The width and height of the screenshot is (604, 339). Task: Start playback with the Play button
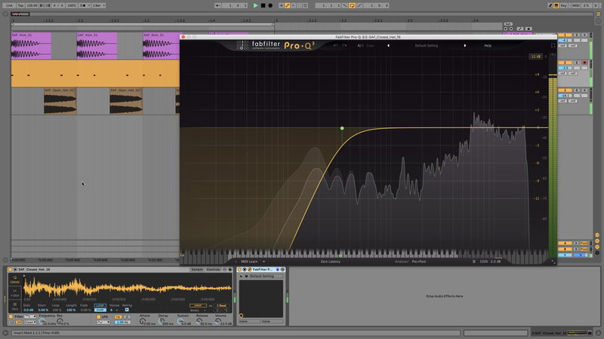[x=255, y=5]
